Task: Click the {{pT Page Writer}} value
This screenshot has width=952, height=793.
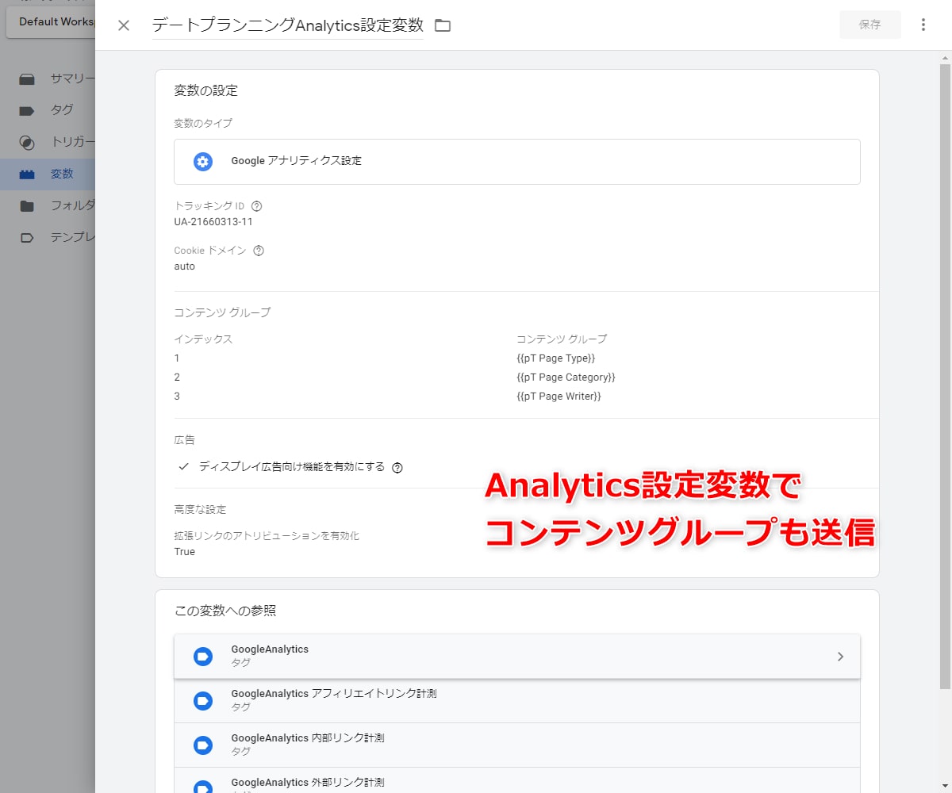Action: tap(559, 396)
